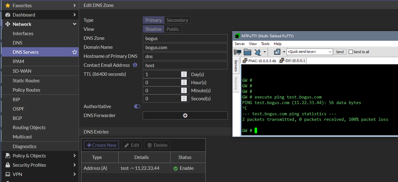The height and width of the screenshot is (182, 398).
Task: Click the MTPuTTY servers toolbar icon
Action: tap(238, 52)
